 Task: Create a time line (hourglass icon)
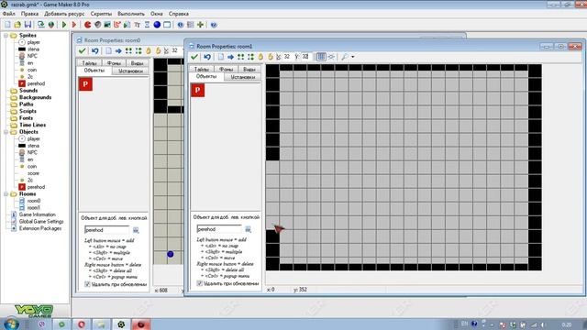coord(147,25)
